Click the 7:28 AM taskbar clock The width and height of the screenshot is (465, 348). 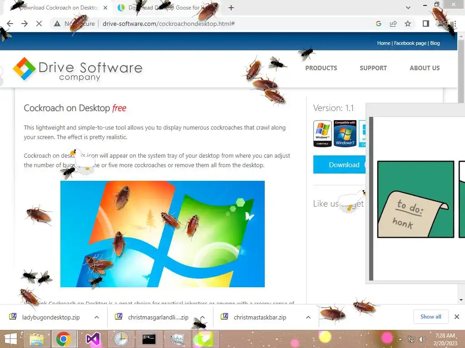click(x=445, y=339)
